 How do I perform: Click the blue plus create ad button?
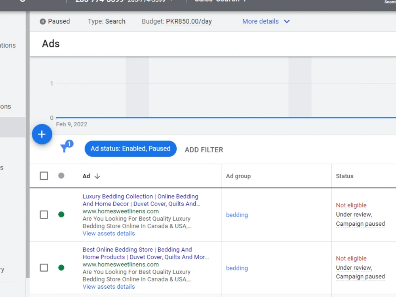tap(42, 134)
